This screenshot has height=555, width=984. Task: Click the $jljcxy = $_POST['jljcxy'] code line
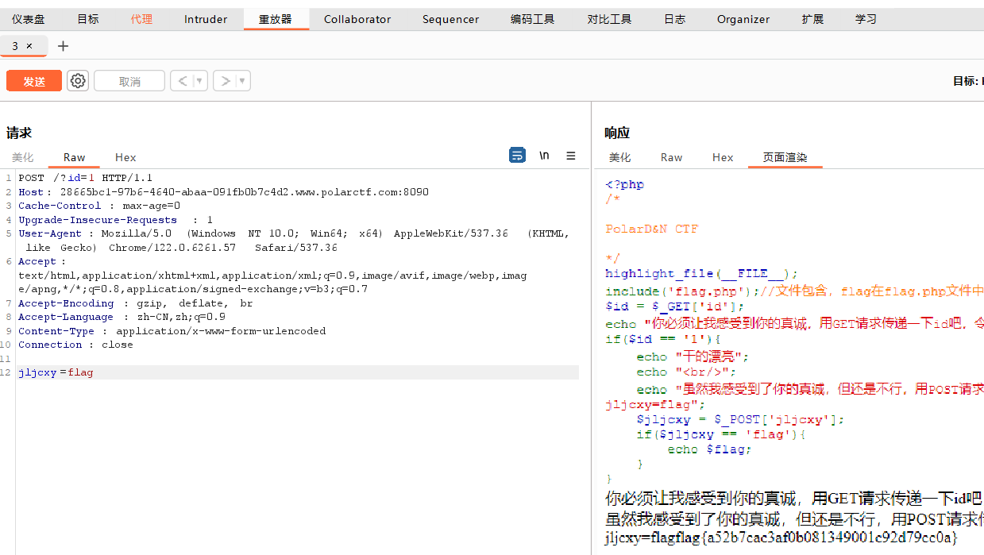point(740,419)
